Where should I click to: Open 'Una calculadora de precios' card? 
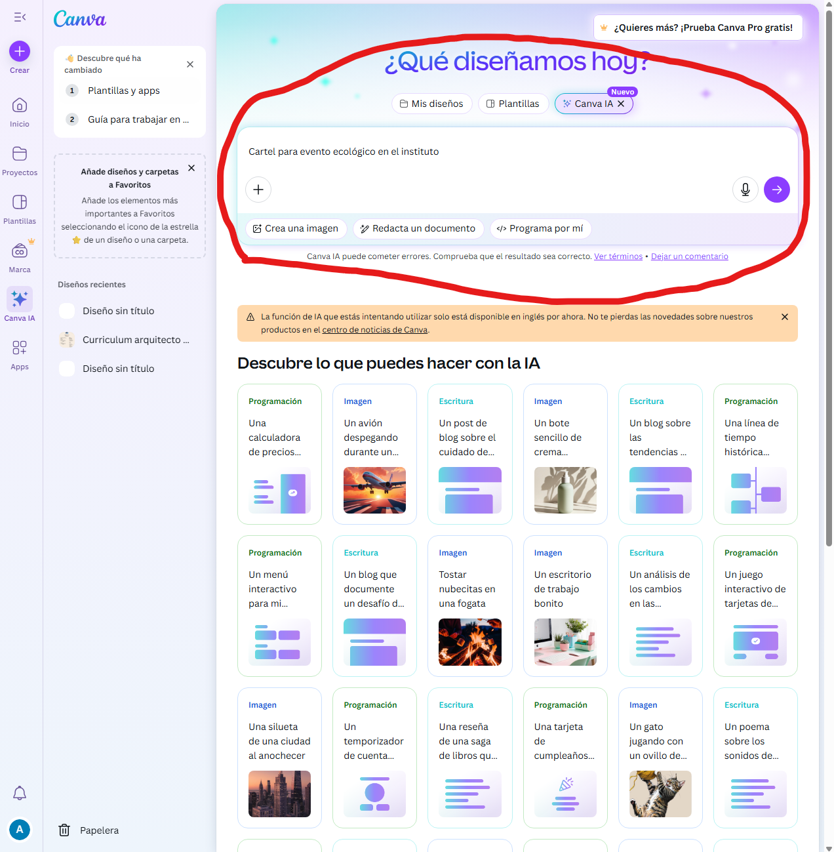279,454
